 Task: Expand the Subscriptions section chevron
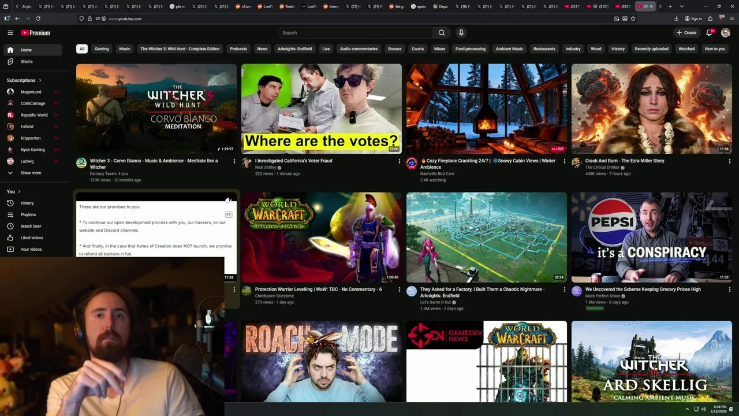tap(40, 80)
